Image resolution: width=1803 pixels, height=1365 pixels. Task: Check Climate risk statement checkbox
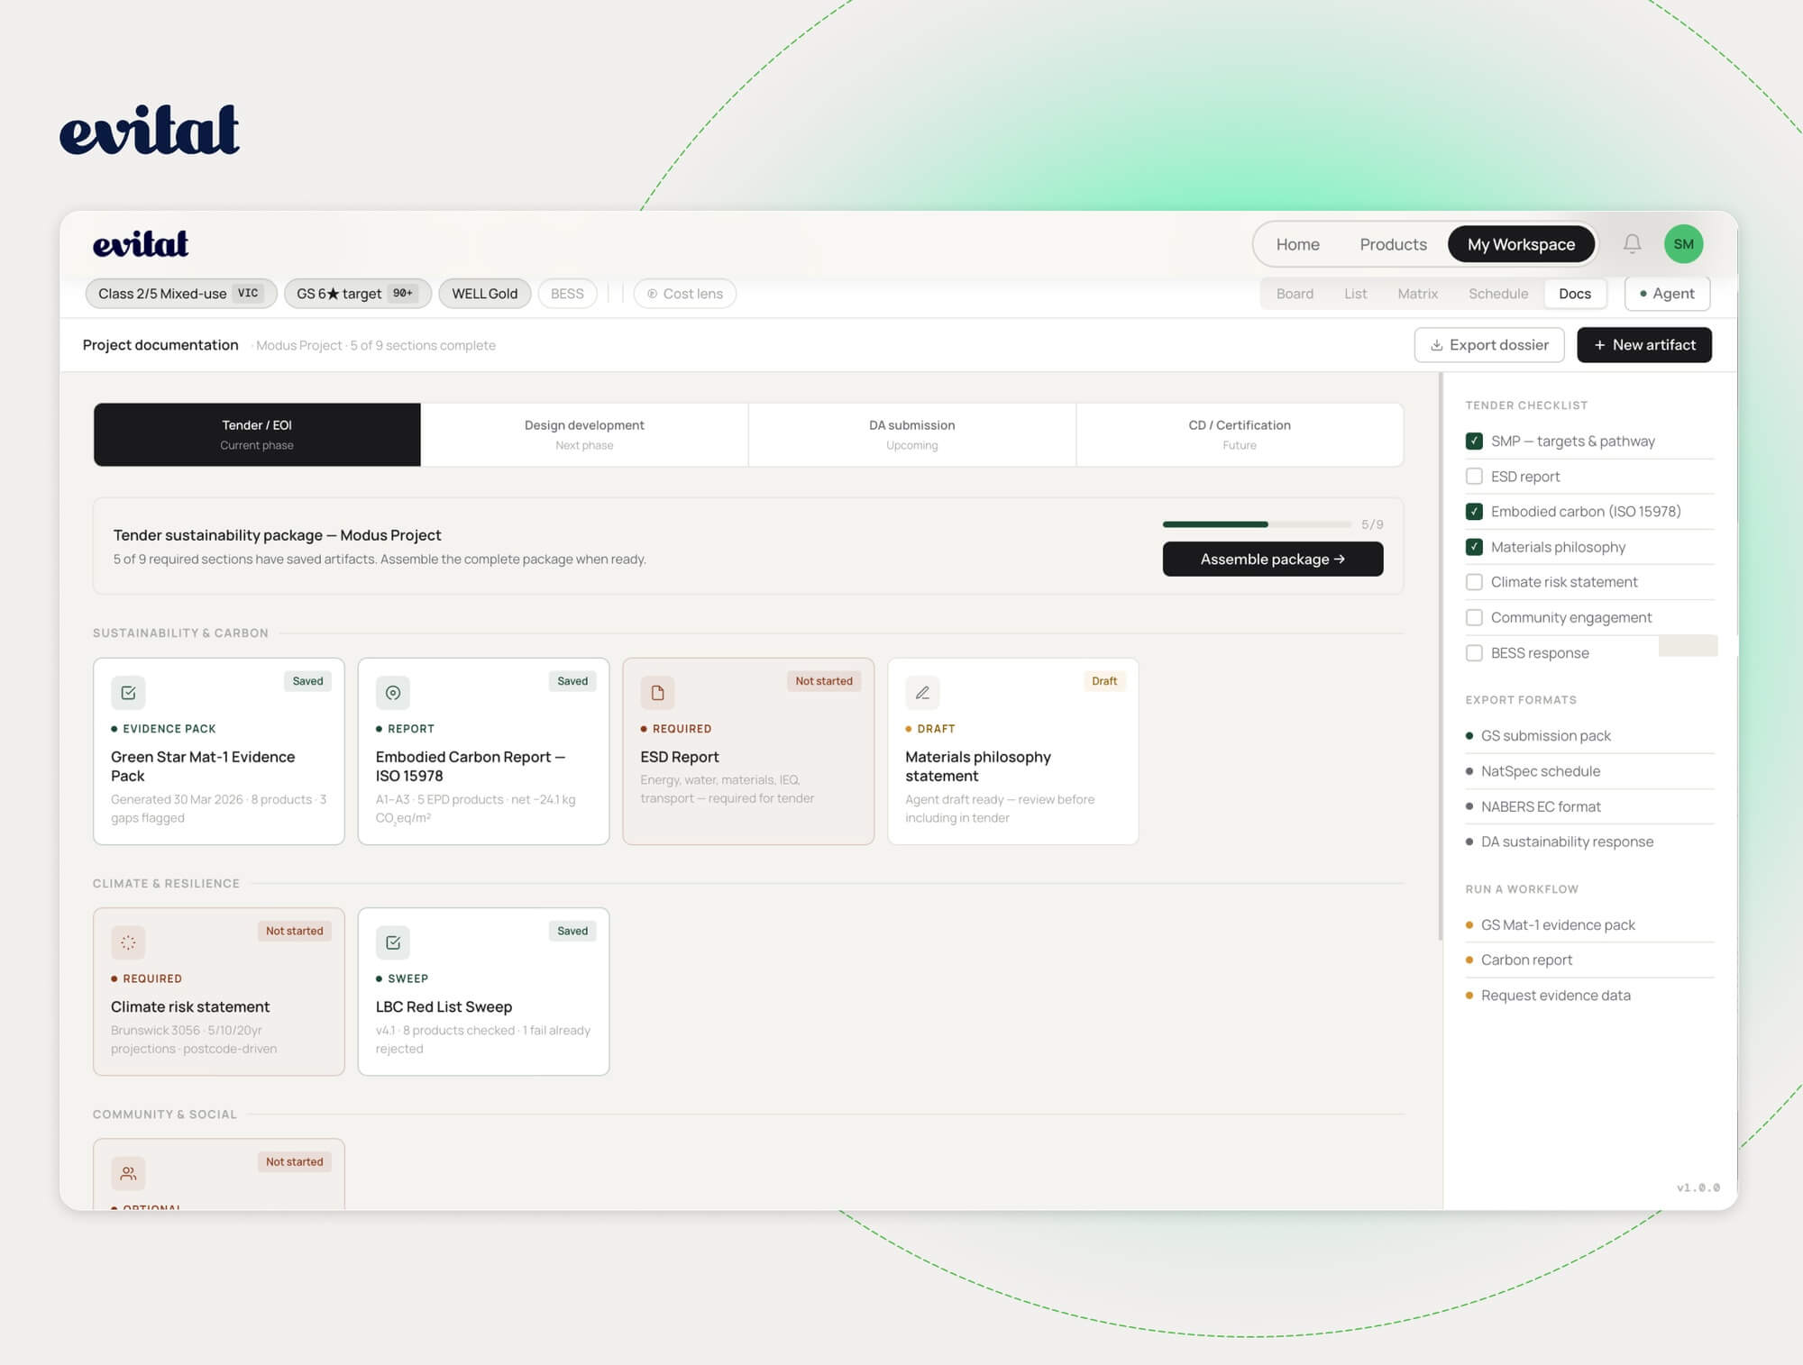pos(1474,582)
